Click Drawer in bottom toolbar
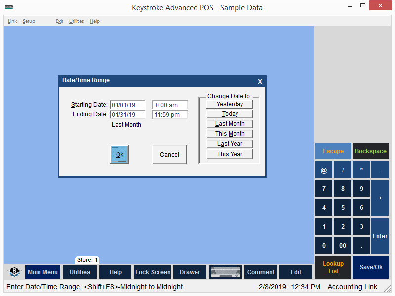This screenshot has width=395, height=296. (x=190, y=272)
